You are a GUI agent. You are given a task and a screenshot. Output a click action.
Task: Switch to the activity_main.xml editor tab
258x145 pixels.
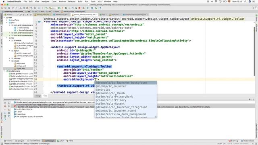click(43, 14)
